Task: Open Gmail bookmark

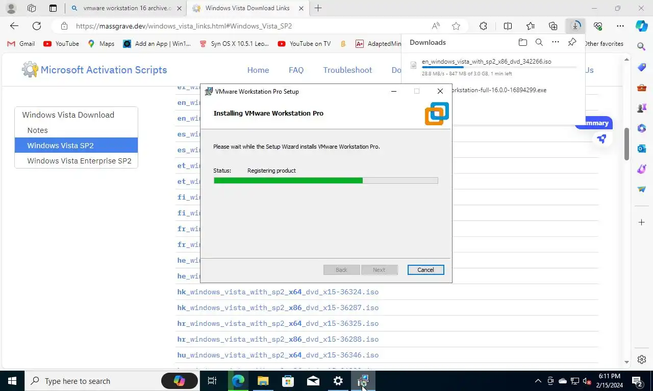Action: (21, 44)
